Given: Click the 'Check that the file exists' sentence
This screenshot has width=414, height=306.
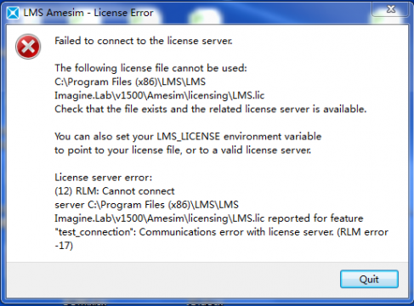Looking at the screenshot, I should click(211, 109).
